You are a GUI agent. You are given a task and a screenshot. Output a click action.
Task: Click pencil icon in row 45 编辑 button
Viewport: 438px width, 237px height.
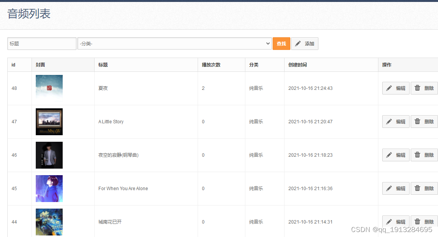389,189
